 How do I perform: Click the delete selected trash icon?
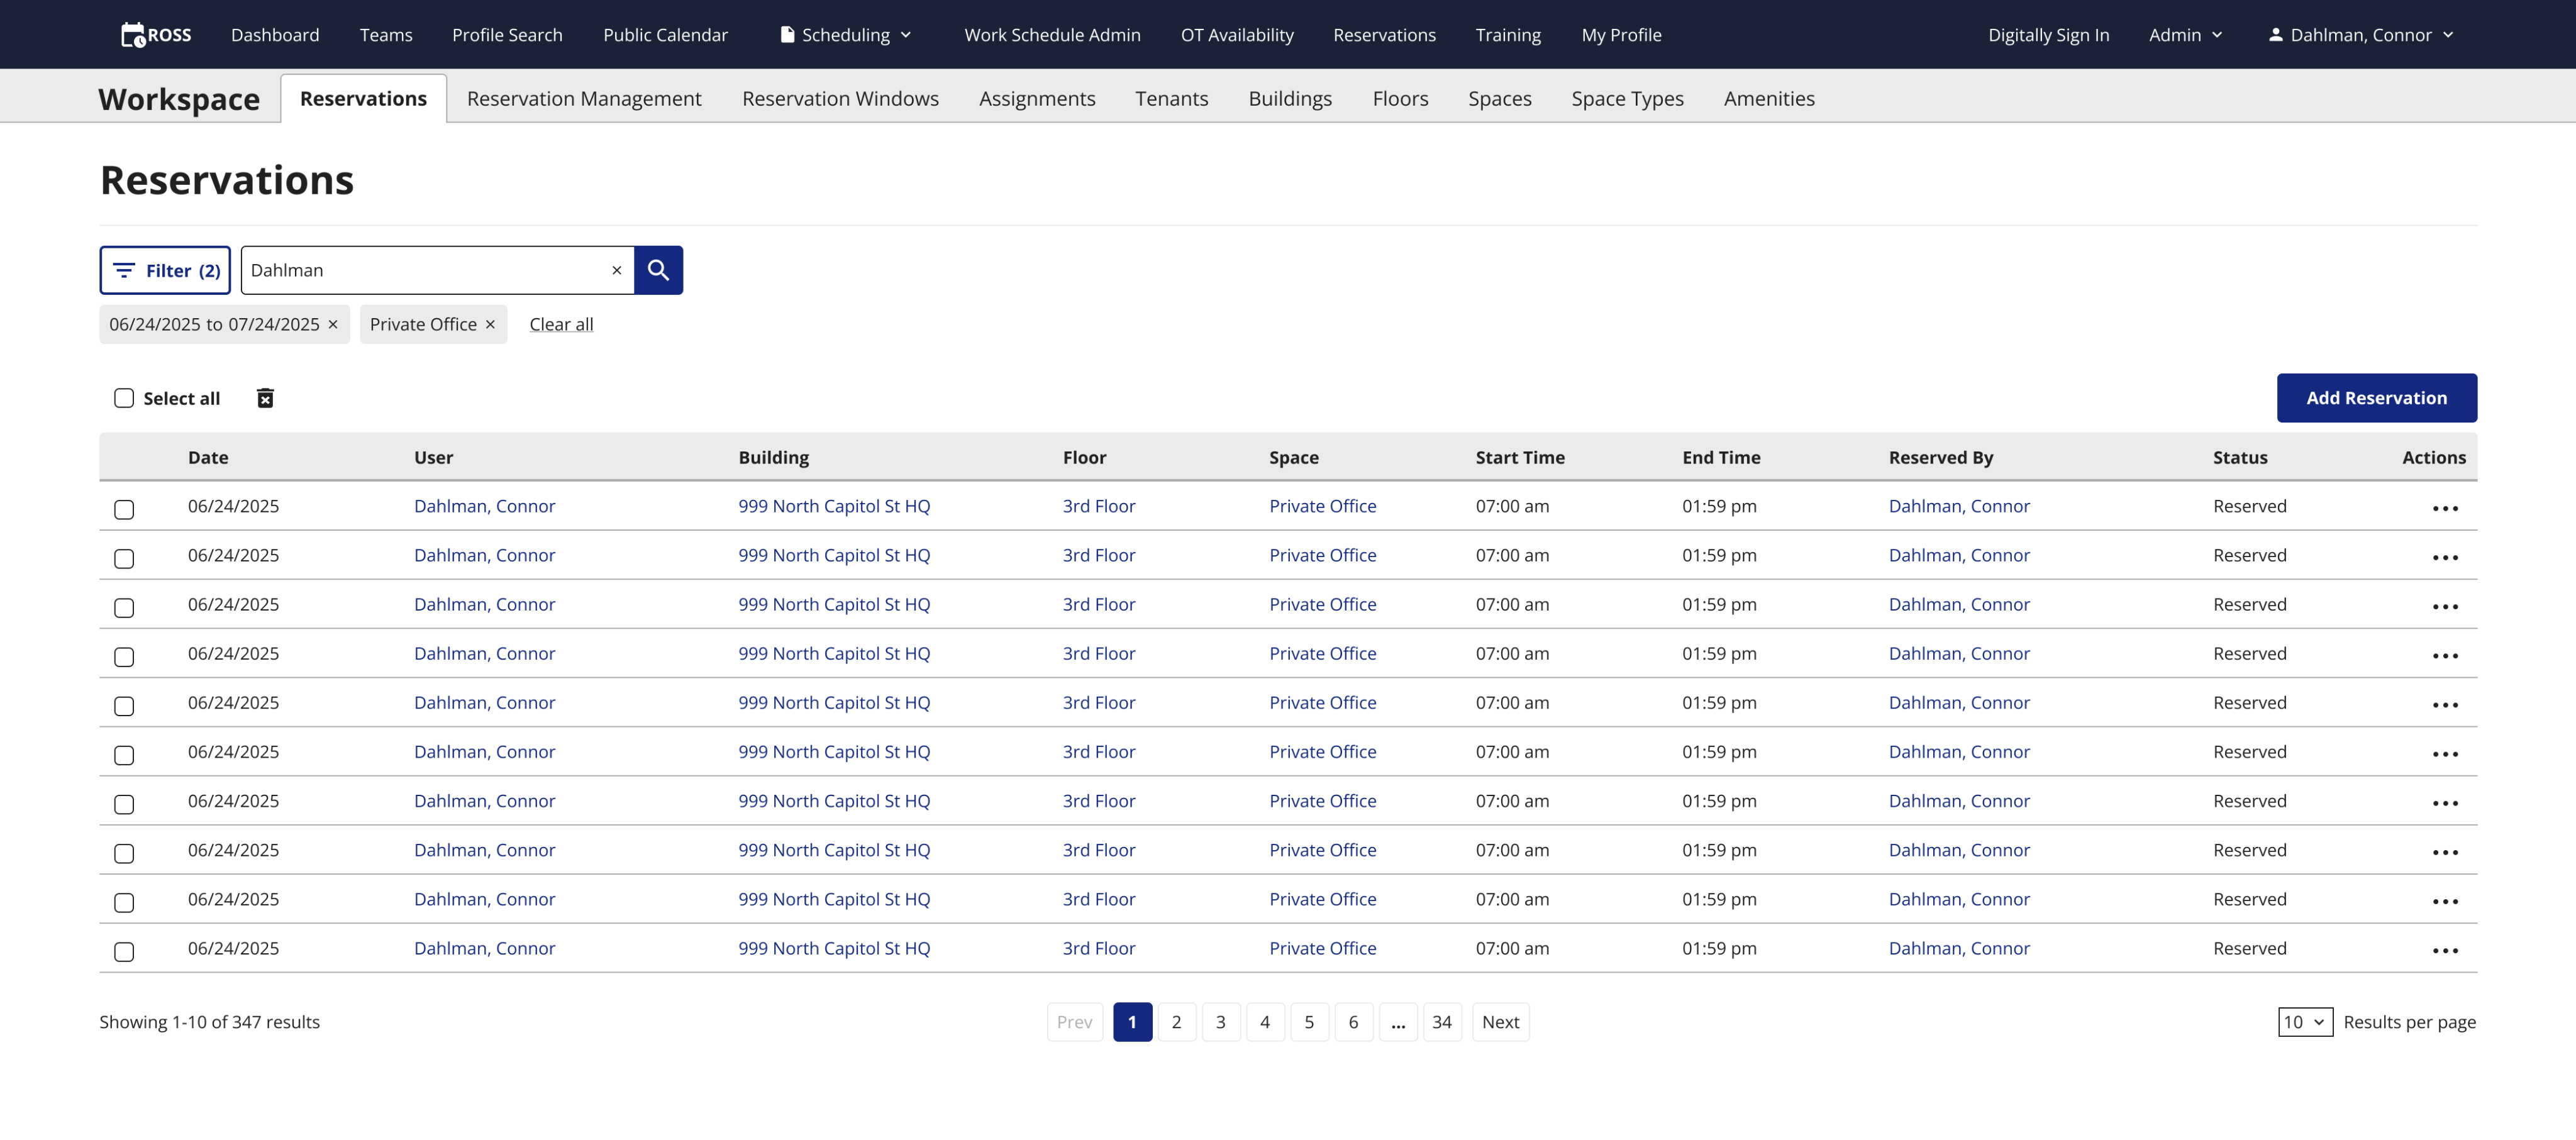(x=265, y=398)
